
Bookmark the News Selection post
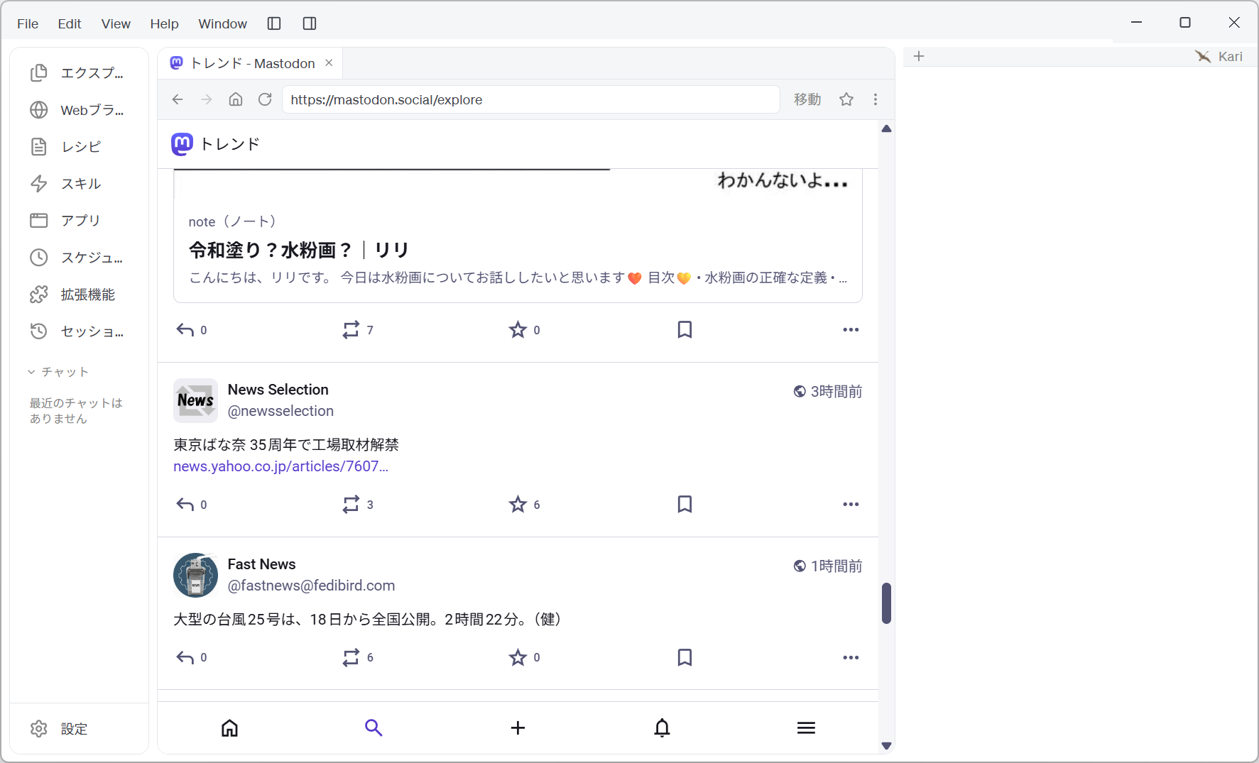685,504
